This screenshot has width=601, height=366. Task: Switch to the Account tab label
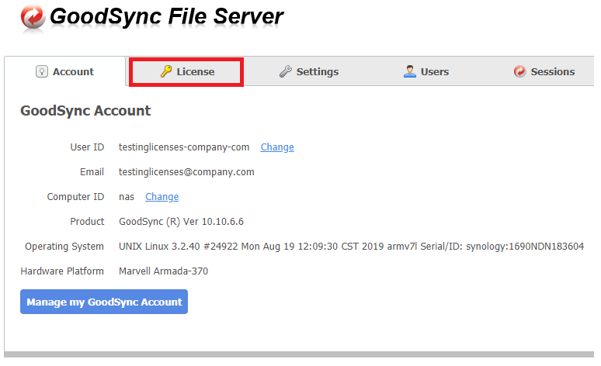point(73,71)
